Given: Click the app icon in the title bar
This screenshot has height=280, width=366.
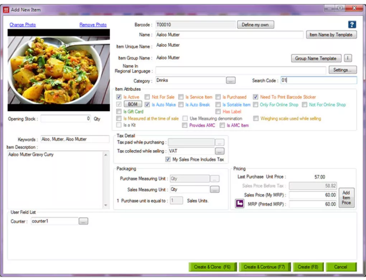Looking at the screenshot, I should pyautogui.click(x=6, y=10).
